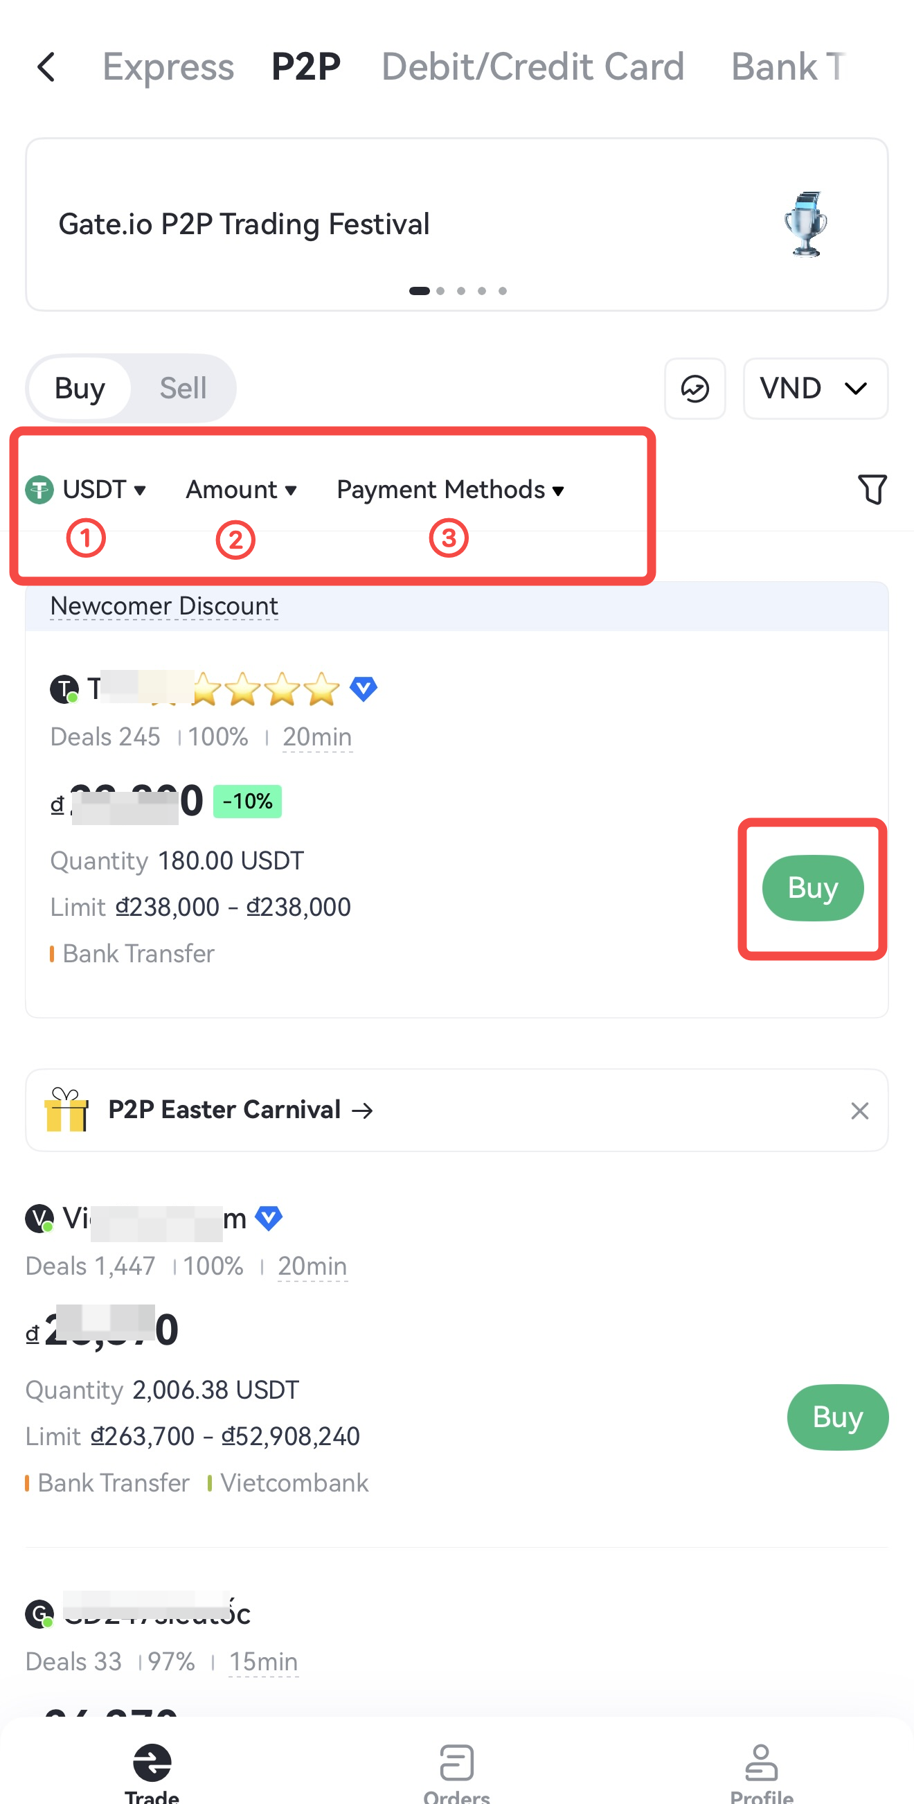Open Orders in bottom navigation
914x1804 pixels.
pos(456,1772)
